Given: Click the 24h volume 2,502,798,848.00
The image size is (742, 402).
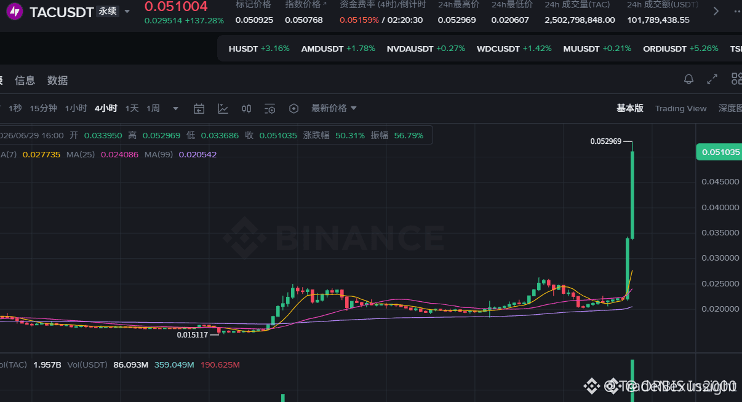Looking at the screenshot, I should coord(580,20).
